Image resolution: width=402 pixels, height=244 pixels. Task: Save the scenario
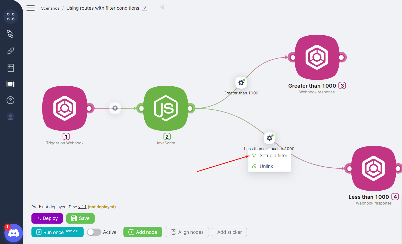click(80, 218)
